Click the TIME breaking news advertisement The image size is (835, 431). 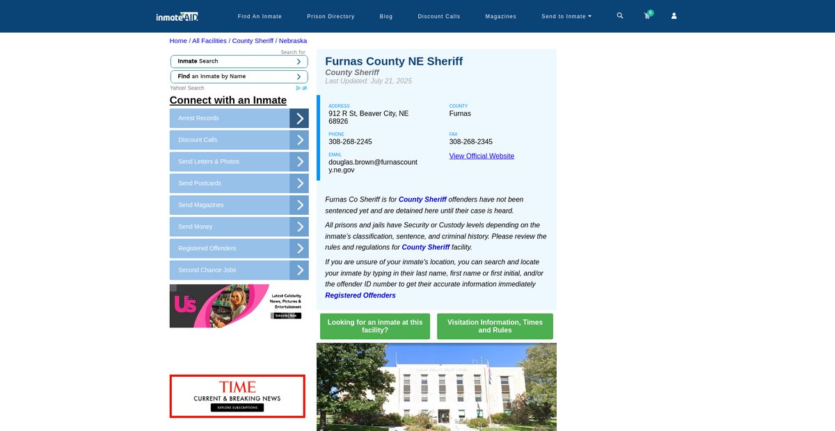[x=237, y=396]
